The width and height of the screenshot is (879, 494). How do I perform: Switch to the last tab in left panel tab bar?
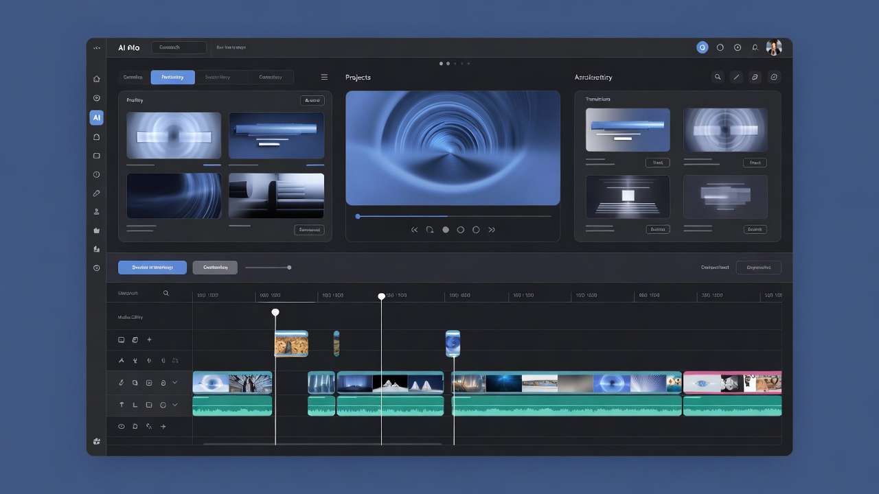271,77
